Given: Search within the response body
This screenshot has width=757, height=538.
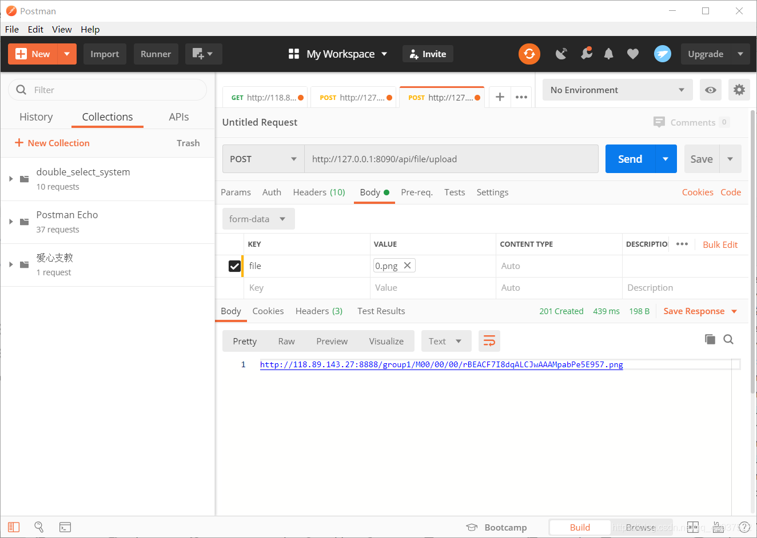Looking at the screenshot, I should coord(728,339).
